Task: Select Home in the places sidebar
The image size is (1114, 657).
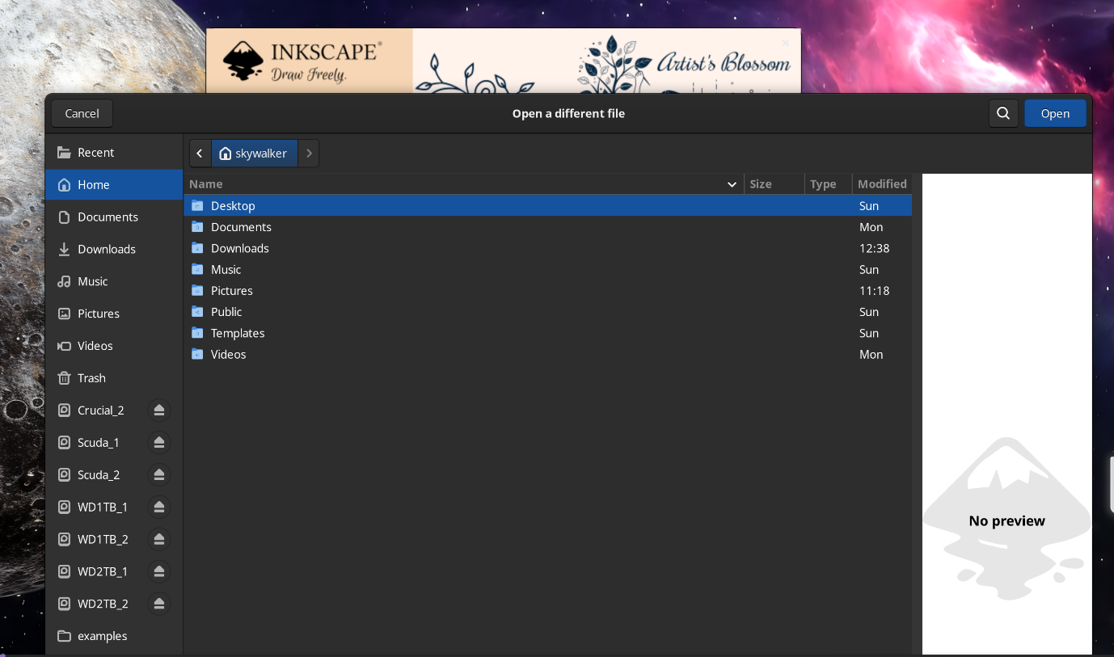Action: tap(114, 185)
